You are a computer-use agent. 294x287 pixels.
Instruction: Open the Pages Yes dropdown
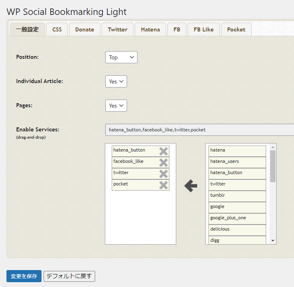point(116,106)
